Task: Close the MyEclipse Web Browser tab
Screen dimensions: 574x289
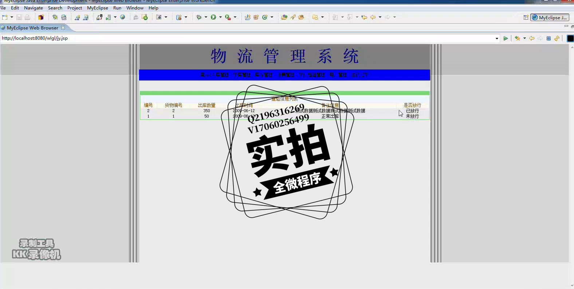Action: 63,28
